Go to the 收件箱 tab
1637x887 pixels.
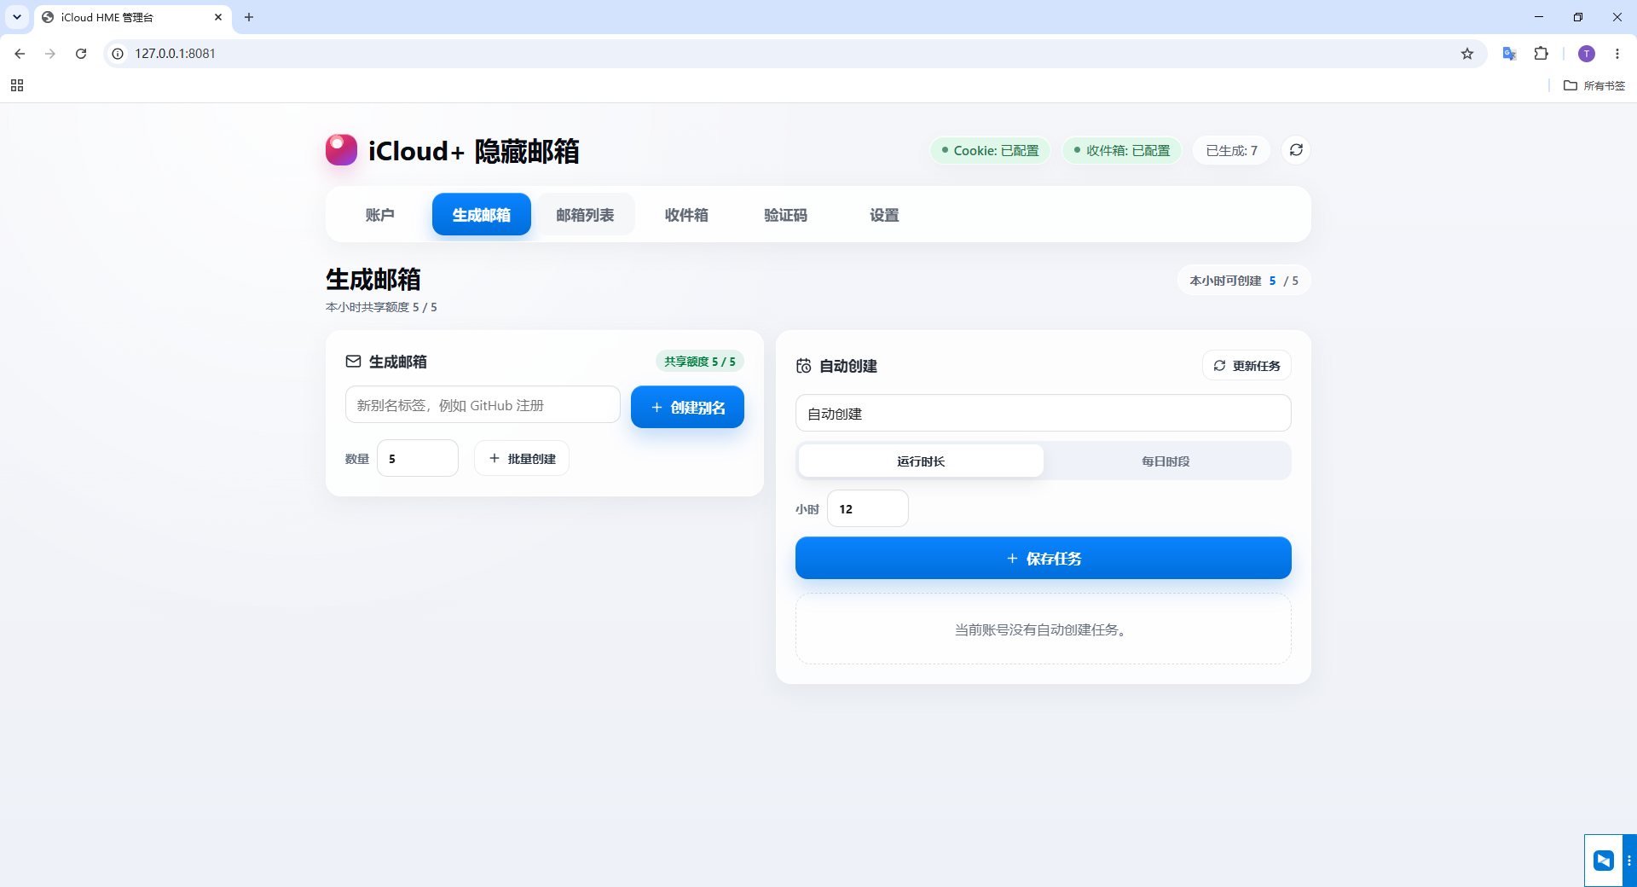point(686,214)
